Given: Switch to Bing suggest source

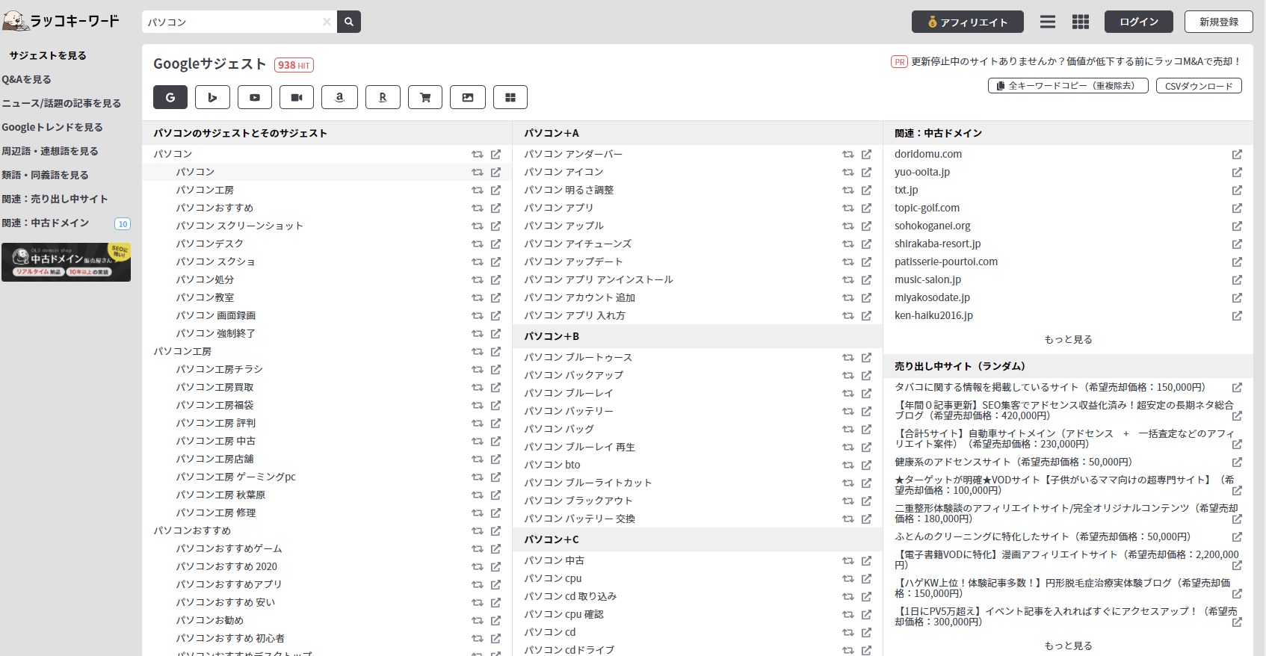Looking at the screenshot, I should [212, 97].
